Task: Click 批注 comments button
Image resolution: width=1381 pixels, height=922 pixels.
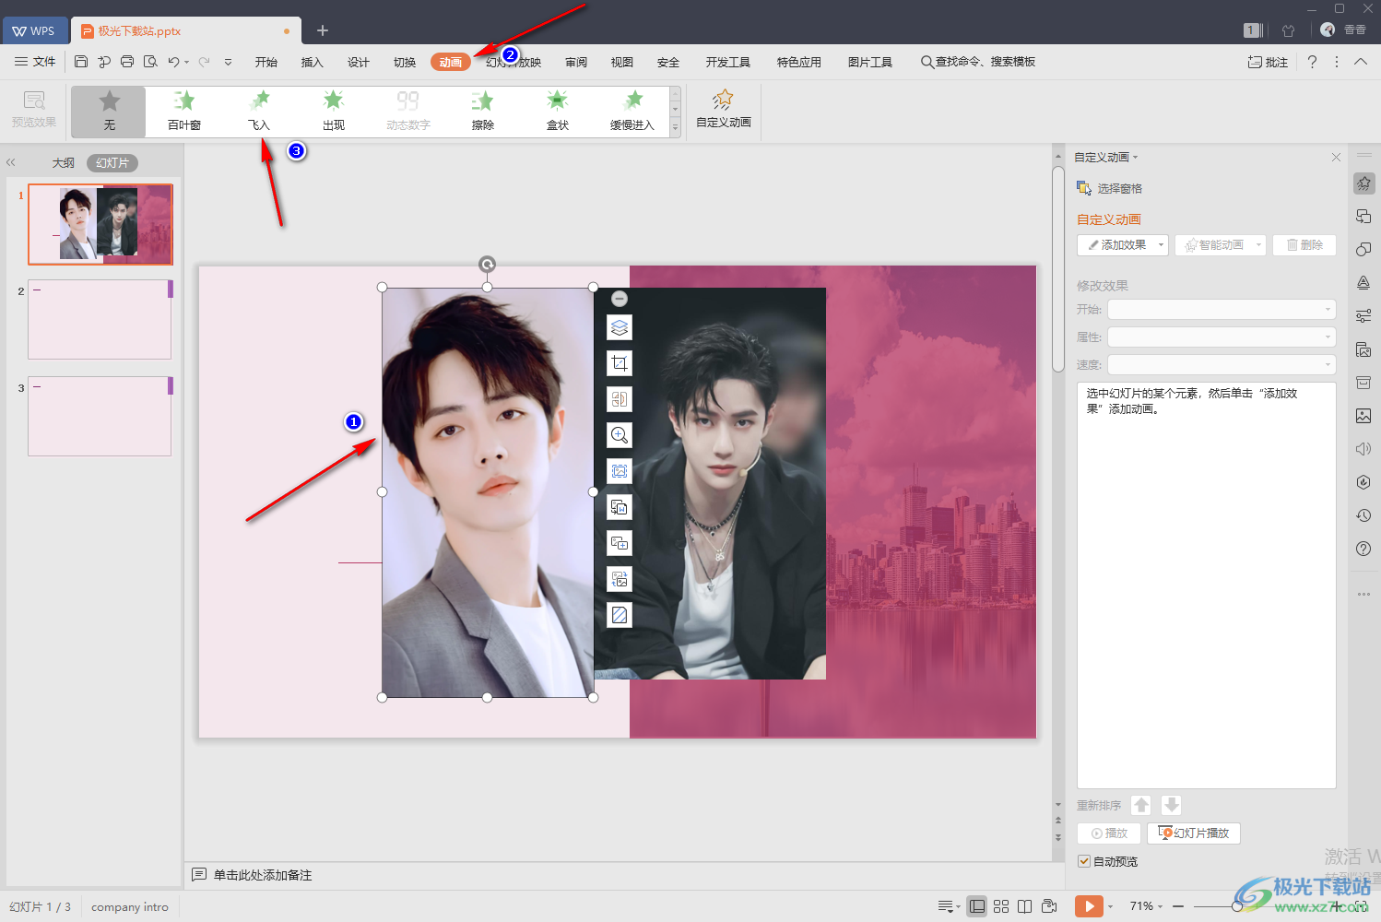Action: point(1268,62)
